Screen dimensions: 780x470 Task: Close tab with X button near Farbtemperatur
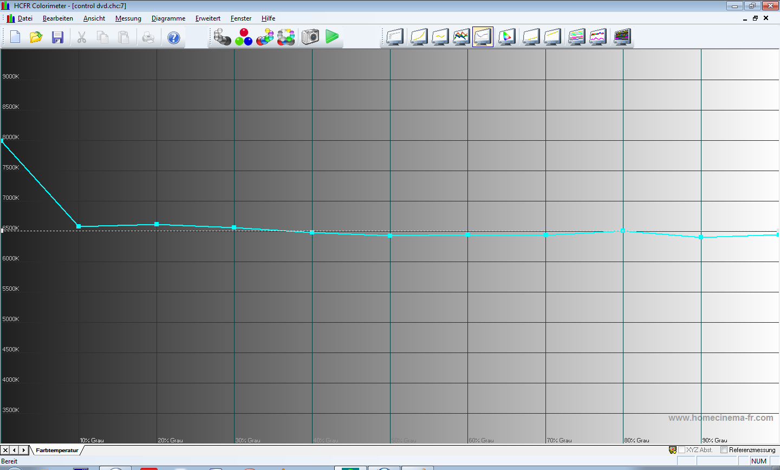[x=5, y=450]
